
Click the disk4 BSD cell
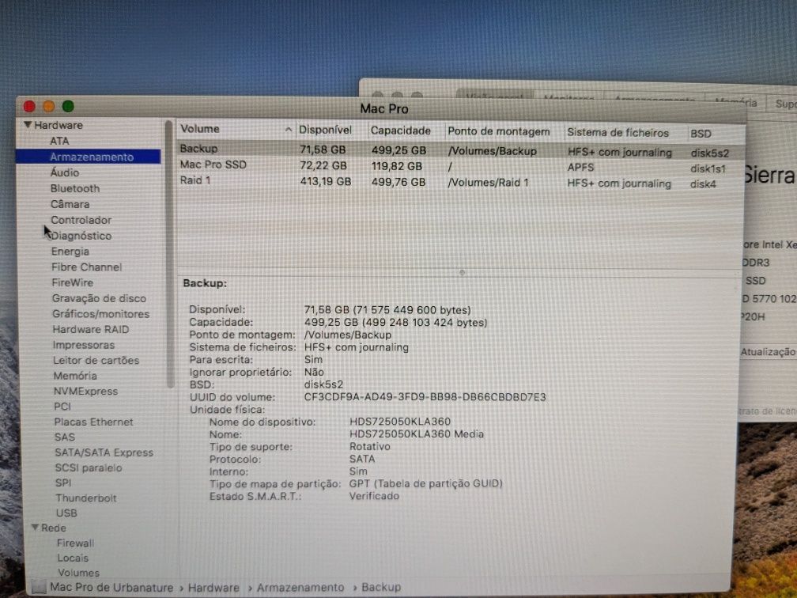pos(703,184)
